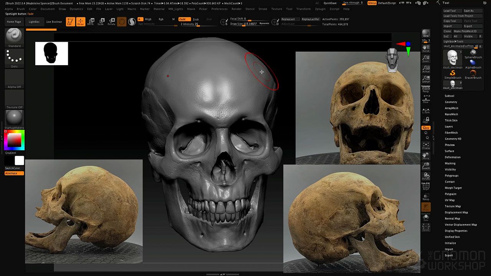Pick the EraserBrush tool icon
Screen dimensions: 491x276
[x=473, y=74]
